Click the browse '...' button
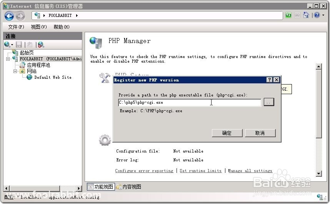Screen dimensions: 330x204 [x=269, y=102]
